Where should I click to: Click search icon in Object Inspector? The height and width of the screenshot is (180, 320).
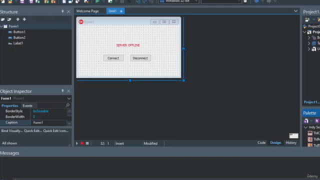point(67,105)
